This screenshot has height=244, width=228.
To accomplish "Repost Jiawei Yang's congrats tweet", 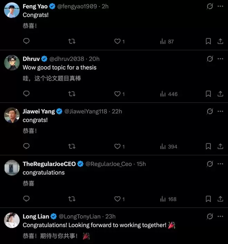I will [x=72, y=146].
